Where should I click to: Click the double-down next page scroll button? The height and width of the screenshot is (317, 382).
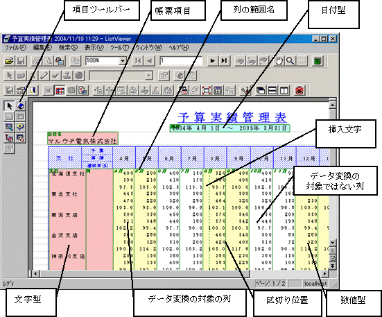(332, 266)
